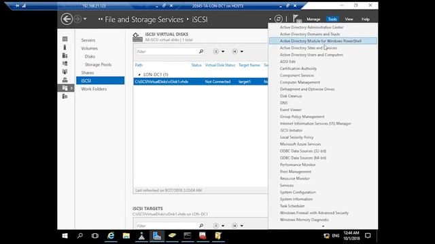Click the back navigation arrow
Image resolution: width=435 pixels, height=244 pixels.
click(67, 19)
